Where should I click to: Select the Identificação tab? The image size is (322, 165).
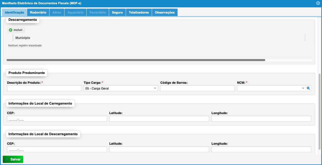(x=14, y=13)
